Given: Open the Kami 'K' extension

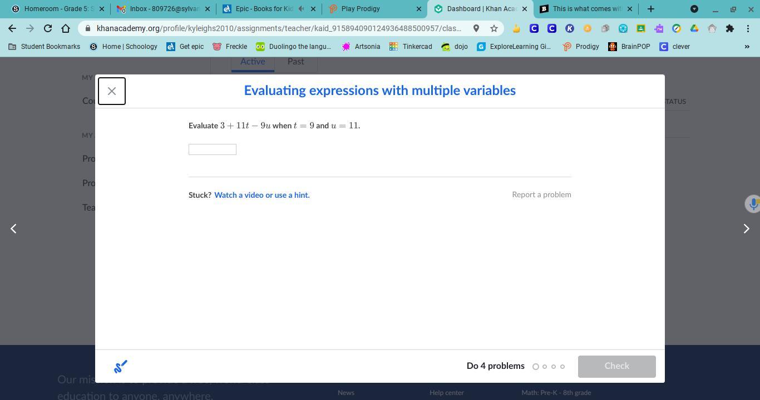Looking at the screenshot, I should pyautogui.click(x=570, y=28).
